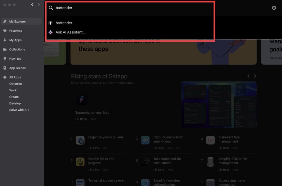Choose the Bartender app icon in suggestions
This screenshot has height=186, width=282.
pos(51,23)
